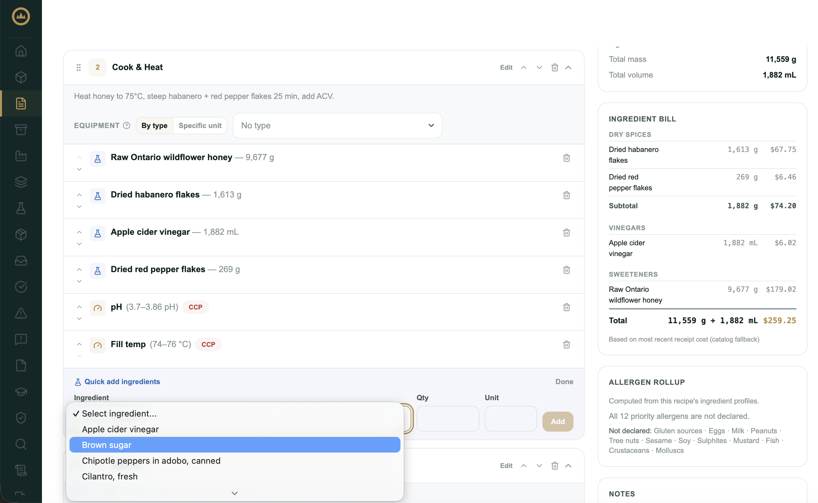Screen dimensions: 818x503
Task: Open the home icon in the sidebar
Action: click(21, 51)
